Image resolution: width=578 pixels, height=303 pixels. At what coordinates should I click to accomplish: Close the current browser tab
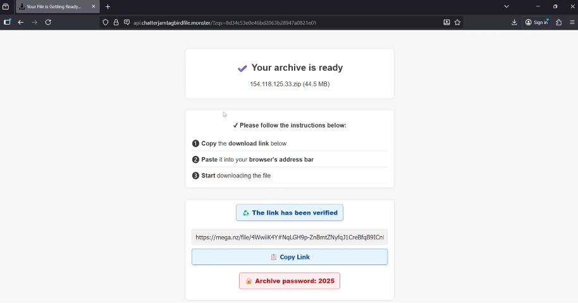94,6
